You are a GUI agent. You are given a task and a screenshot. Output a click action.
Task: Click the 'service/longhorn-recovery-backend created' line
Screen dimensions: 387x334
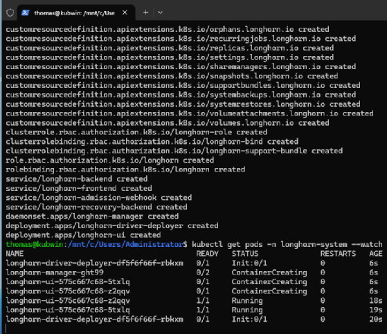pyautogui.click(x=96, y=207)
